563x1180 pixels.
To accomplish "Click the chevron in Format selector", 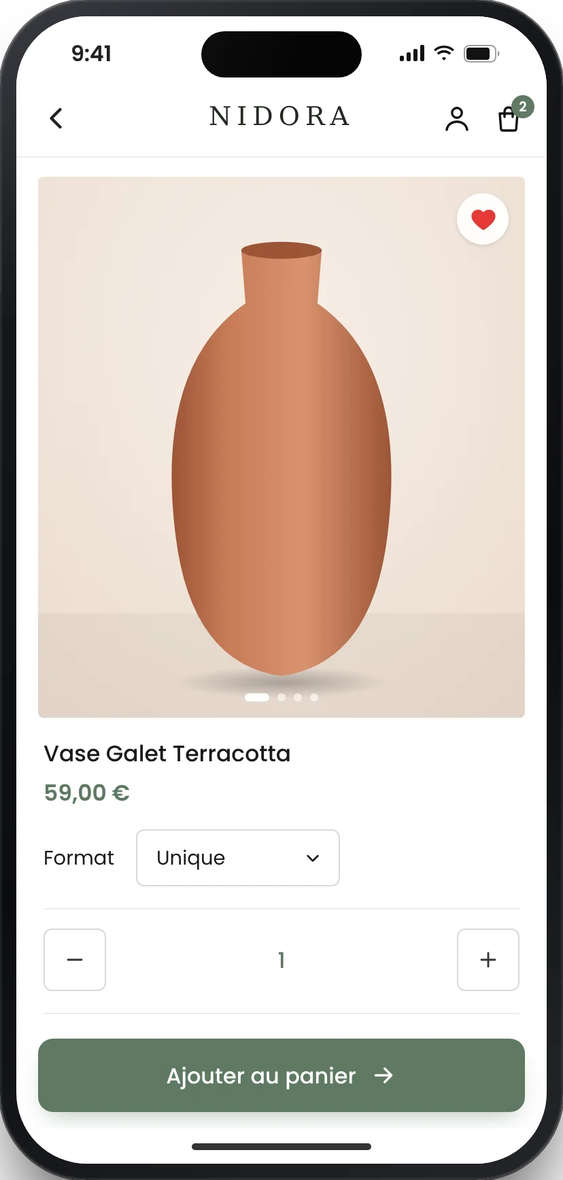I will [x=313, y=858].
